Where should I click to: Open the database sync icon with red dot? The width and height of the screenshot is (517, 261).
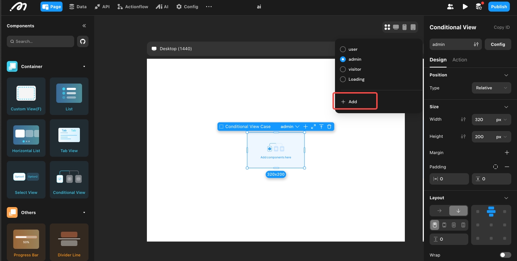[x=479, y=6]
